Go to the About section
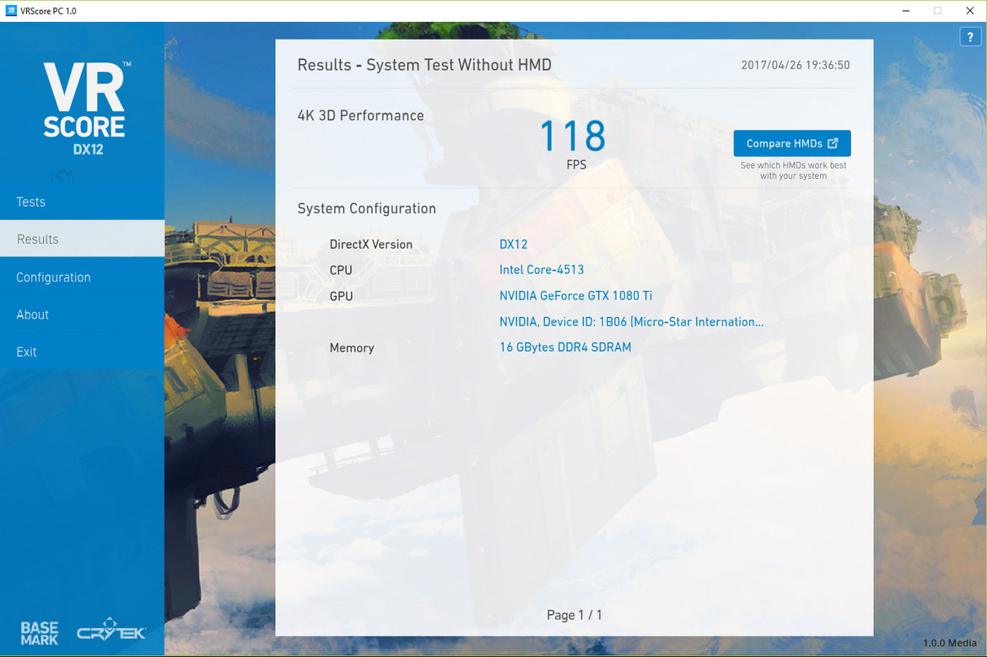Image resolution: width=987 pixels, height=657 pixels. click(82, 314)
